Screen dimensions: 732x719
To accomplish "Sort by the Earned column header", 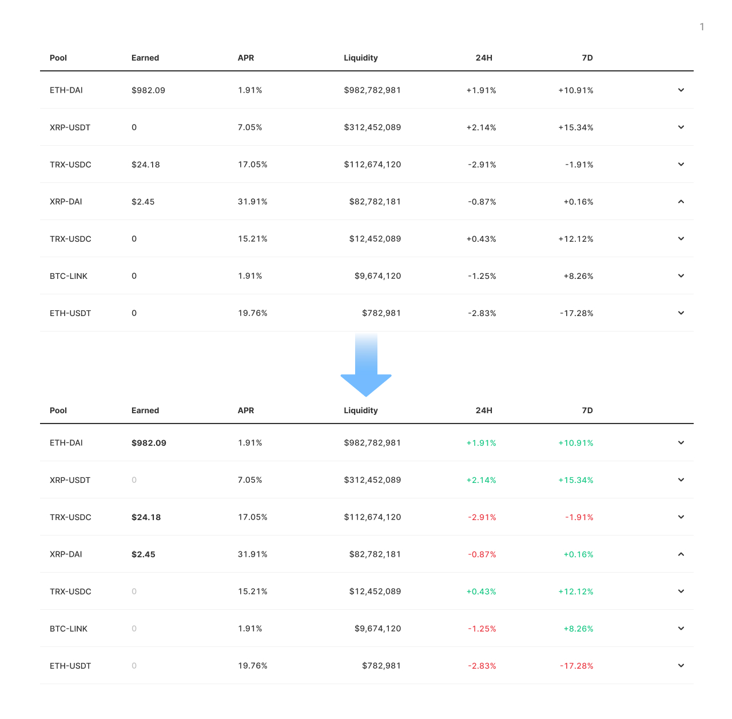I will click(145, 58).
